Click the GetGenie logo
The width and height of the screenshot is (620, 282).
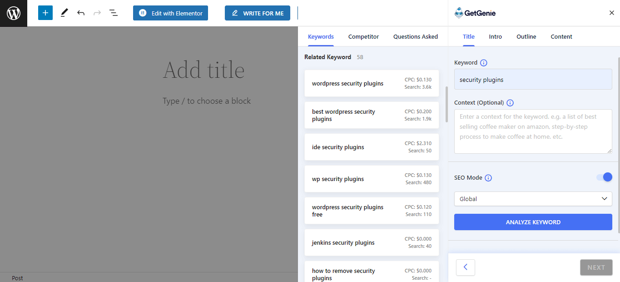475,13
